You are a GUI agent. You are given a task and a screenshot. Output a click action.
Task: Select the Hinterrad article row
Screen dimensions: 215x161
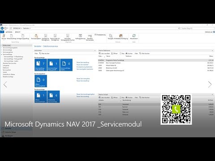tap(156, 114)
